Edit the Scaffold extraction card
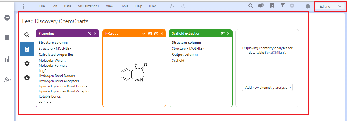The height and width of the screenshot is (121, 348). [x=223, y=33]
